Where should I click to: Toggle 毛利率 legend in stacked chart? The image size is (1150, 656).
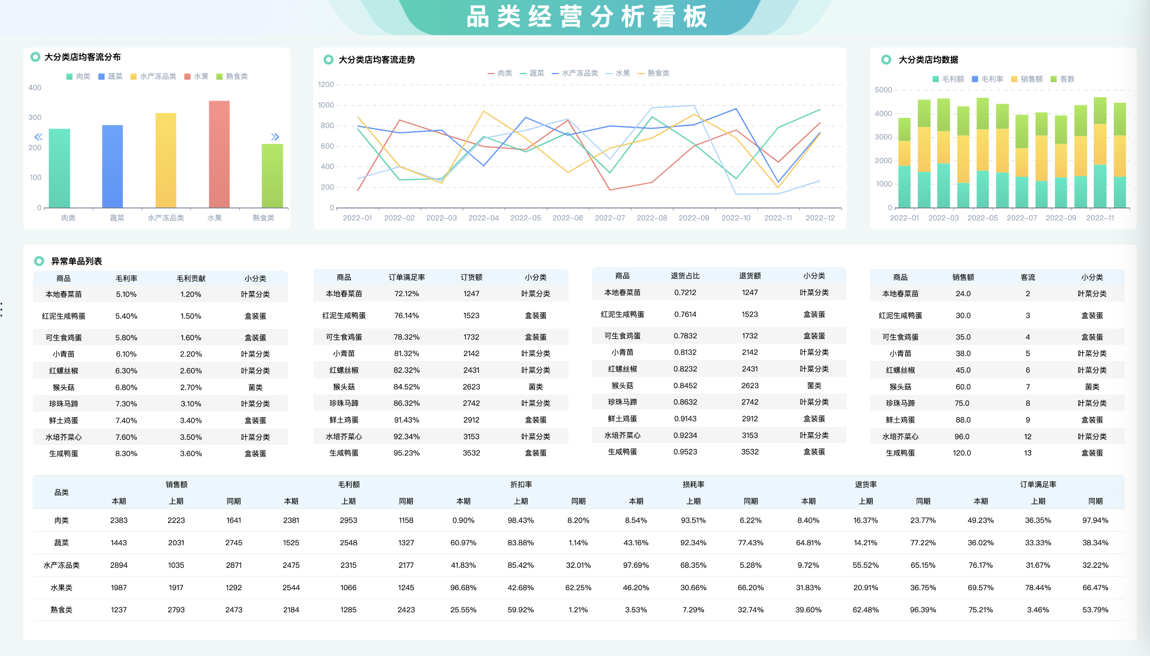[987, 79]
